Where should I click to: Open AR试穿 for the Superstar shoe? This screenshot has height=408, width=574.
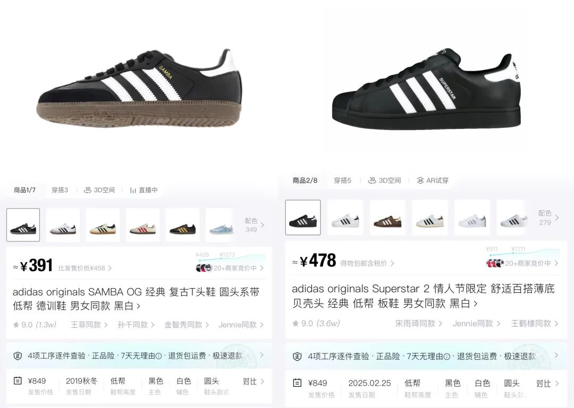click(433, 180)
